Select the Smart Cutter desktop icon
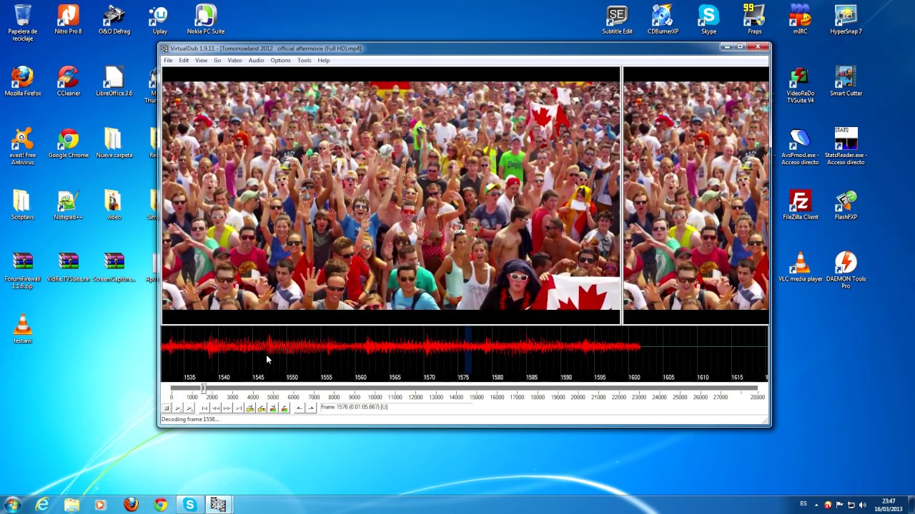915x514 pixels. (846, 82)
